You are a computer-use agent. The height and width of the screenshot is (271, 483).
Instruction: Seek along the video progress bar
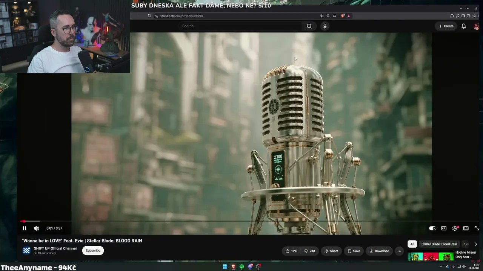[x=250, y=221]
